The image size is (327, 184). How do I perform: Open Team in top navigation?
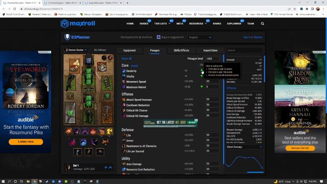click(250, 24)
